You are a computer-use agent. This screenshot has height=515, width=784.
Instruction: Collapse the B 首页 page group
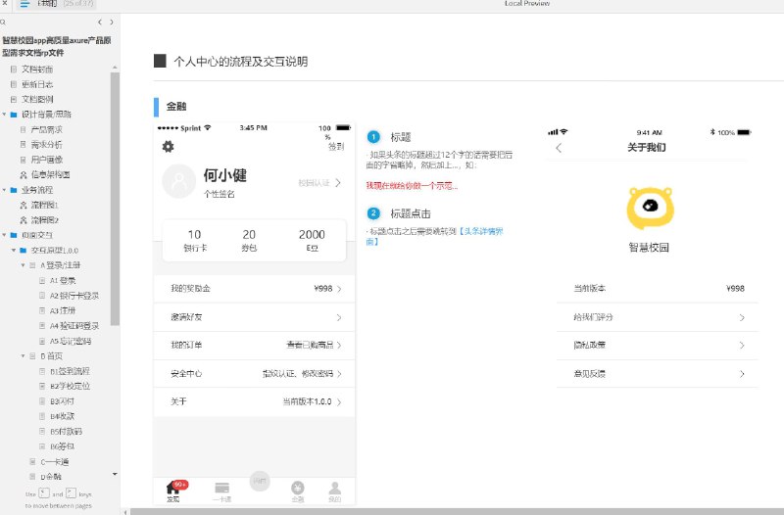click(23, 355)
